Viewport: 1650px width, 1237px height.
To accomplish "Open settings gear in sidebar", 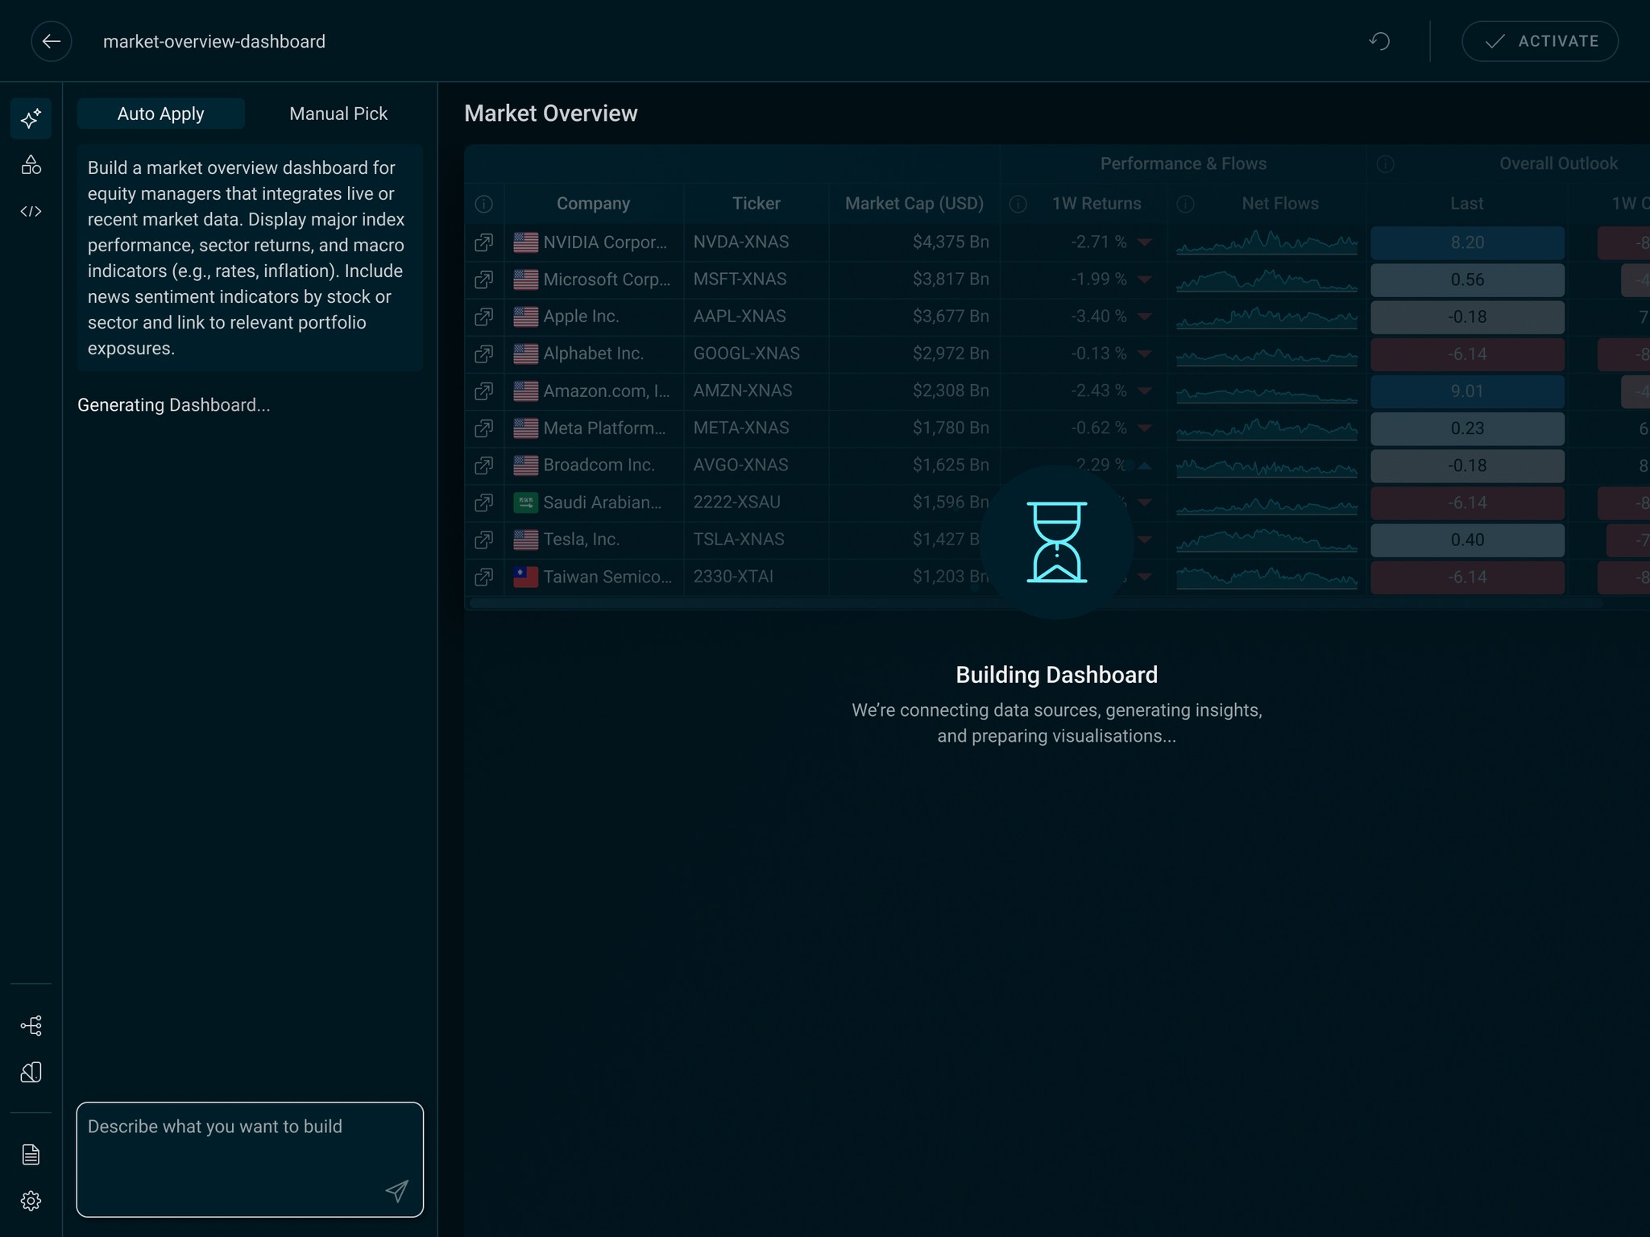I will (31, 1201).
